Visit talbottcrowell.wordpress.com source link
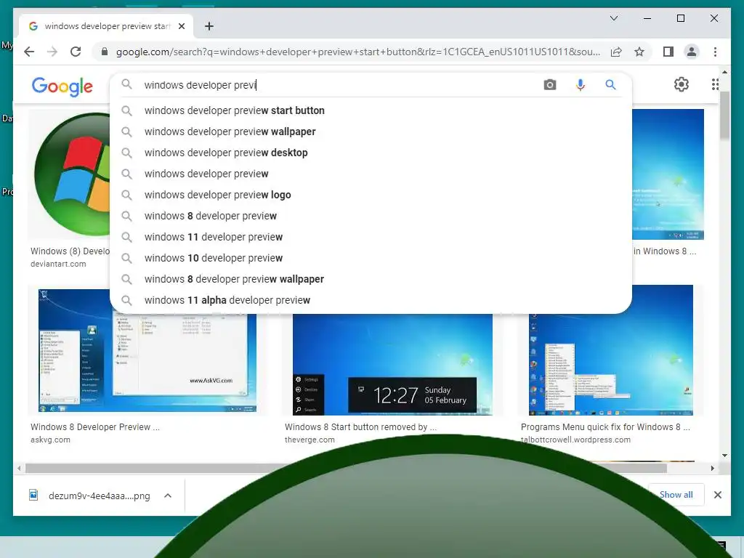This screenshot has height=558, width=744. (x=575, y=440)
